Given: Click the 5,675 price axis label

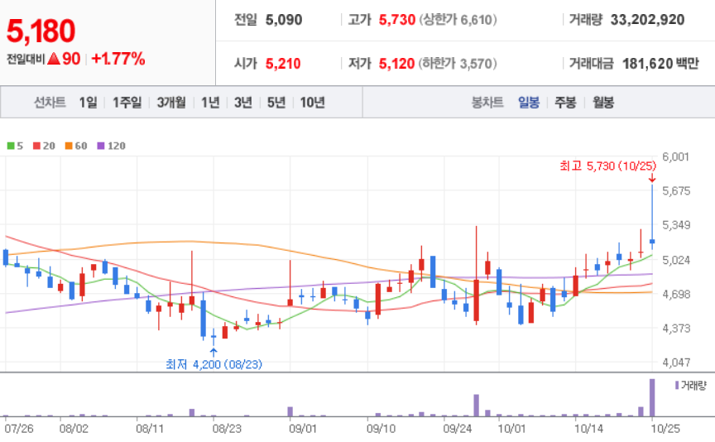Looking at the screenshot, I should tap(676, 191).
